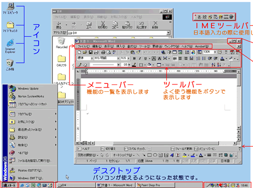Viewport: 253px width, 188px height.
Task: Toggle bulleted list formatting
Action: (204, 59)
